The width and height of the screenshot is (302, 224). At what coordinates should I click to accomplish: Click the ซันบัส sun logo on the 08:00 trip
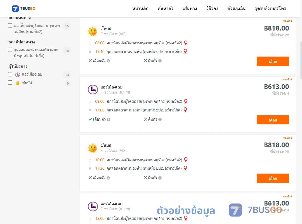point(93,31)
